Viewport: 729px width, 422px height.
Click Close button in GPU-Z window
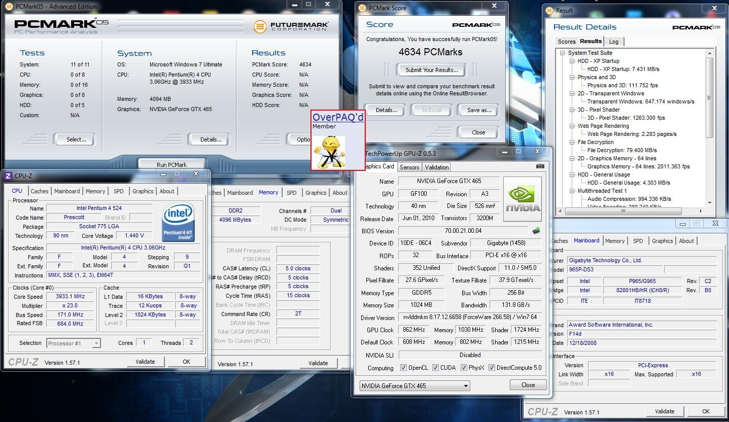click(x=528, y=385)
